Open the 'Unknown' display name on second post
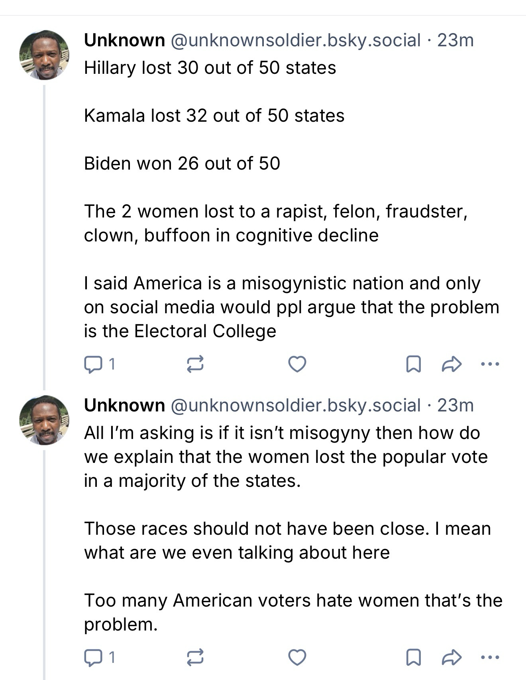This screenshot has height=680, width=526. pos(124,405)
